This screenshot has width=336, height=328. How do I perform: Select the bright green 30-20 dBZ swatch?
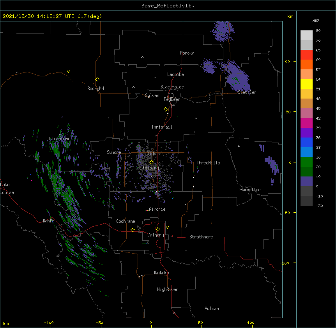(x=306, y=162)
